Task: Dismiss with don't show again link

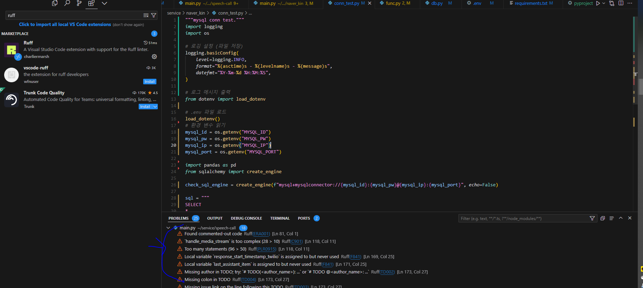Action: coord(128,25)
